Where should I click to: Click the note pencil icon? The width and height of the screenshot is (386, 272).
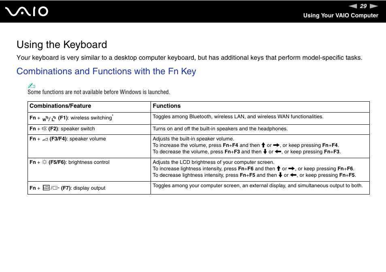pos(32,86)
